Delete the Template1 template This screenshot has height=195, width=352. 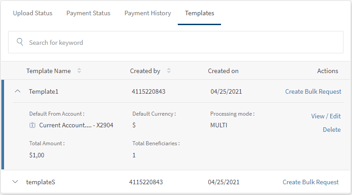(332, 130)
